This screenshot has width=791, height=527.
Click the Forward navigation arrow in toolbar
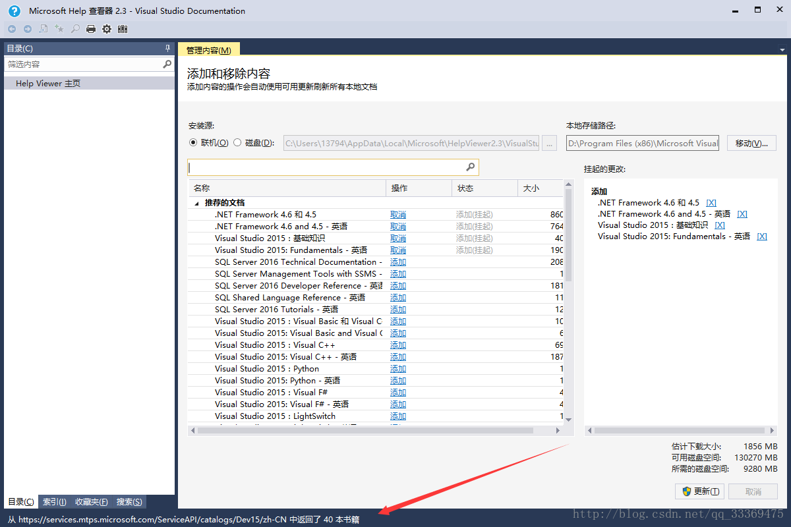tap(28, 29)
